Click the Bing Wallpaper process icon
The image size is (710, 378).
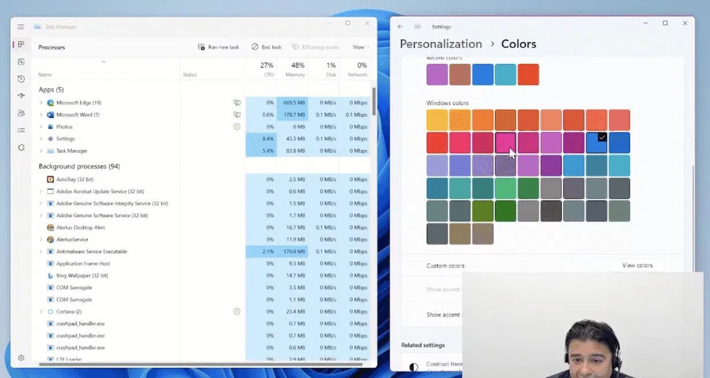click(50, 276)
